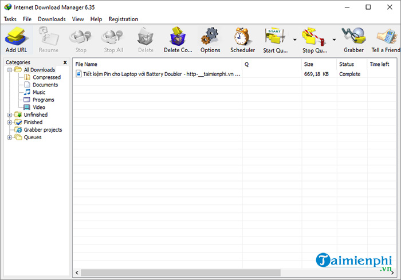Select the Music note category icon
Screen dimensions: 401x280
[27, 92]
